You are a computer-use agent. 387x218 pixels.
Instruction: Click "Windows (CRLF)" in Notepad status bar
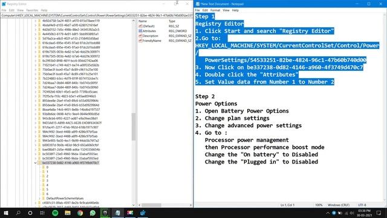pyautogui.click(x=339, y=205)
